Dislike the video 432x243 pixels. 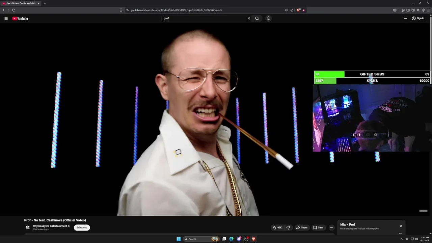pos(288,227)
